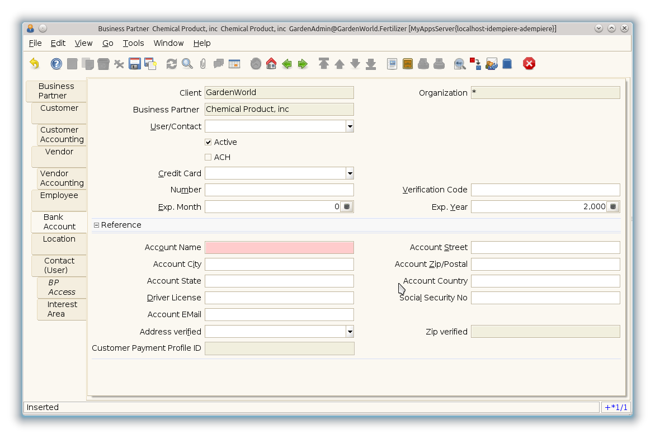Open the Lookup Record magnifier icon
The image size is (655, 438).
[x=187, y=64]
